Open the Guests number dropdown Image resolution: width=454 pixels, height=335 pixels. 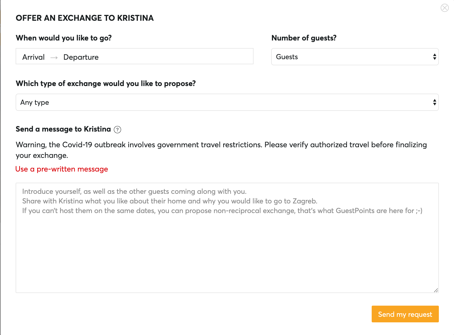pyautogui.click(x=355, y=57)
